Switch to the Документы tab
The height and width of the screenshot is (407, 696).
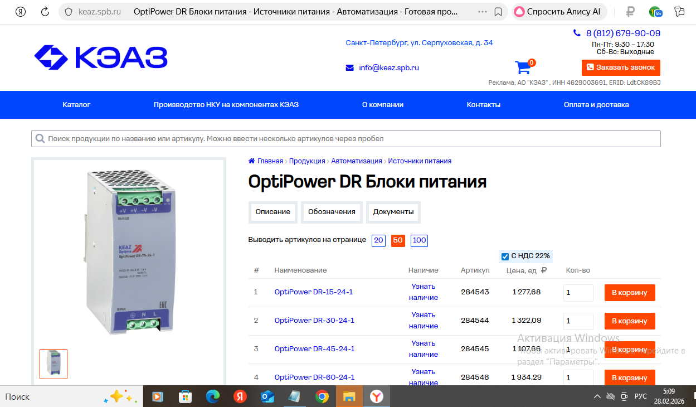393,212
